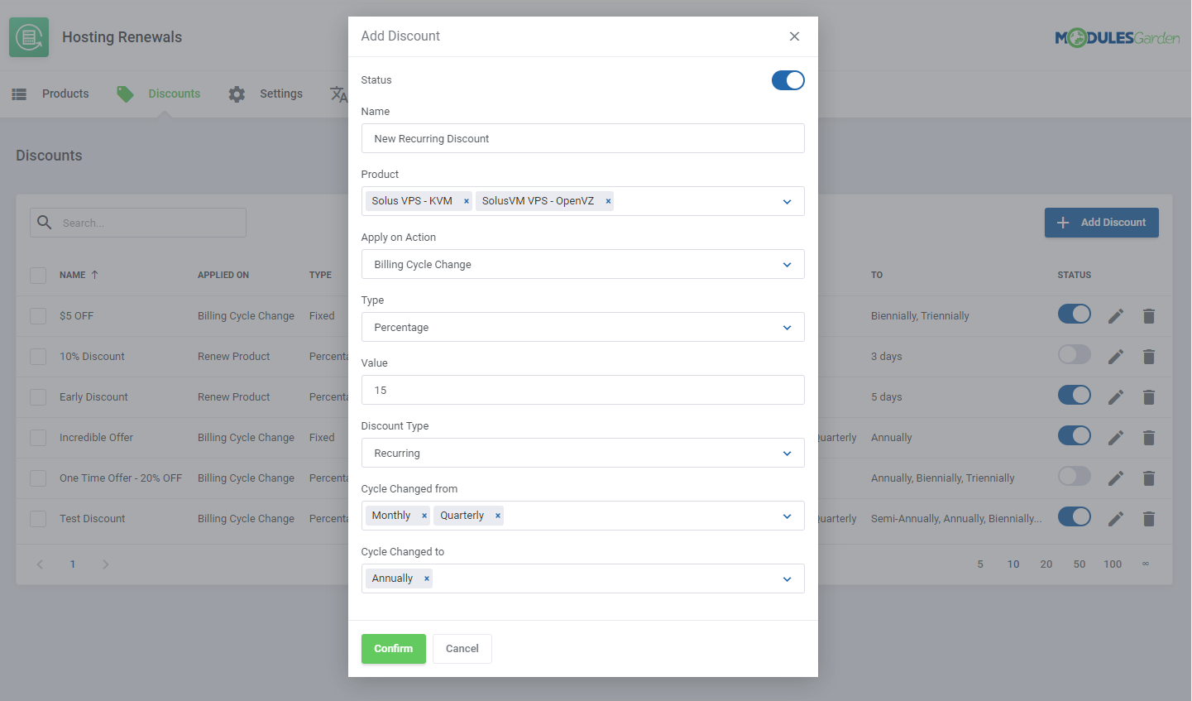Edit the Test Discount pencil icon
The width and height of the screenshot is (1192, 701).
(1116, 519)
